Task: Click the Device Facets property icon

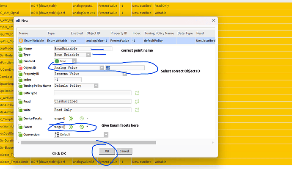Action: click(x=20, y=119)
